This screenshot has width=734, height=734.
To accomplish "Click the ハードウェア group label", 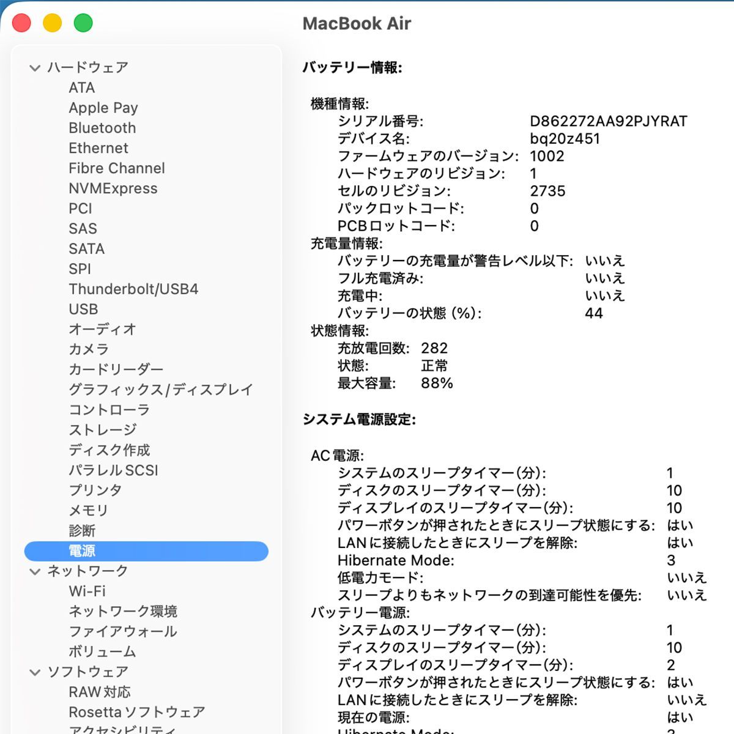I will click(88, 67).
